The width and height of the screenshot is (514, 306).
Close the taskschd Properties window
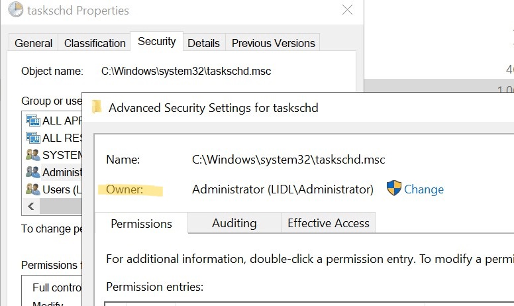point(346,10)
